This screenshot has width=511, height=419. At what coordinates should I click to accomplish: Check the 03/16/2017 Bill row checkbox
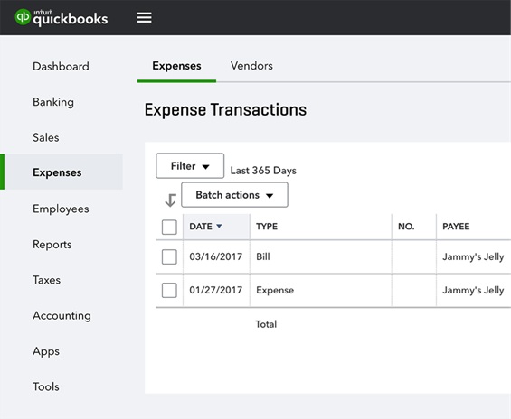169,256
